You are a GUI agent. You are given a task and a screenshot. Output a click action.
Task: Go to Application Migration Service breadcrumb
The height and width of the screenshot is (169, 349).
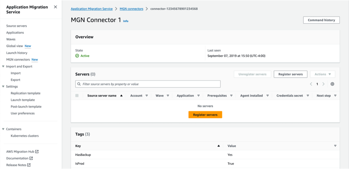click(92, 9)
